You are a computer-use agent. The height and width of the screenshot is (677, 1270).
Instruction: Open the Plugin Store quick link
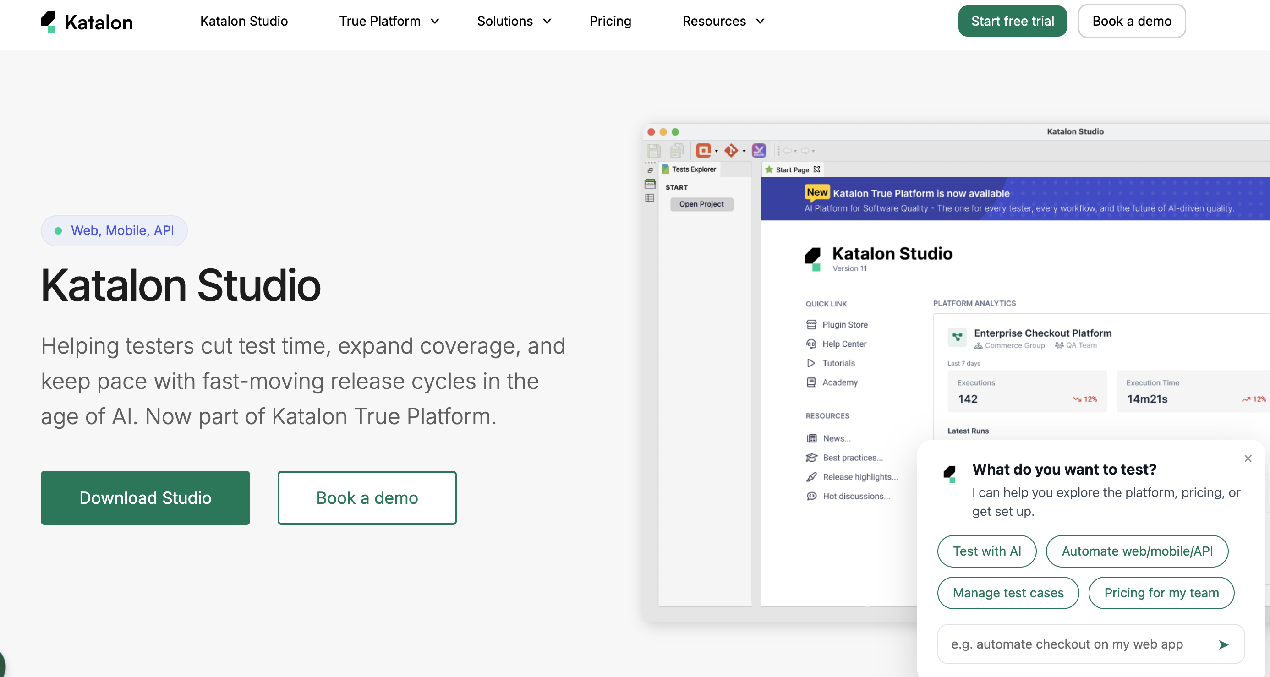pyautogui.click(x=845, y=324)
